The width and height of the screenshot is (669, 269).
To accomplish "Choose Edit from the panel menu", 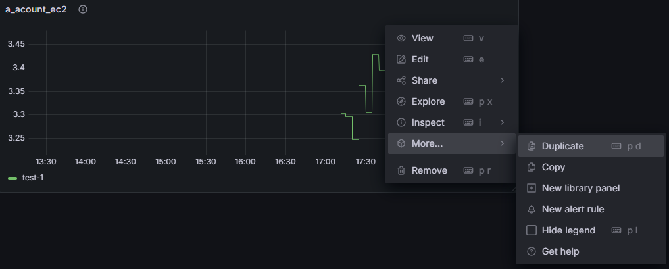I will click(452, 59).
